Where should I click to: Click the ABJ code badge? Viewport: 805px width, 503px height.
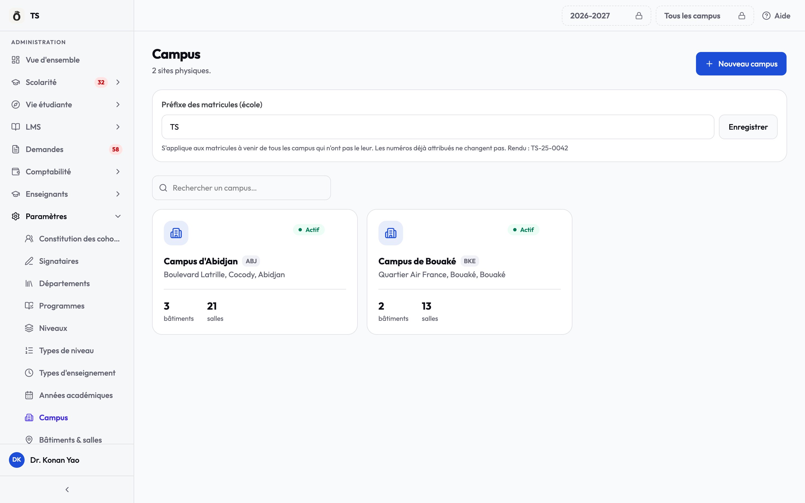click(x=251, y=261)
